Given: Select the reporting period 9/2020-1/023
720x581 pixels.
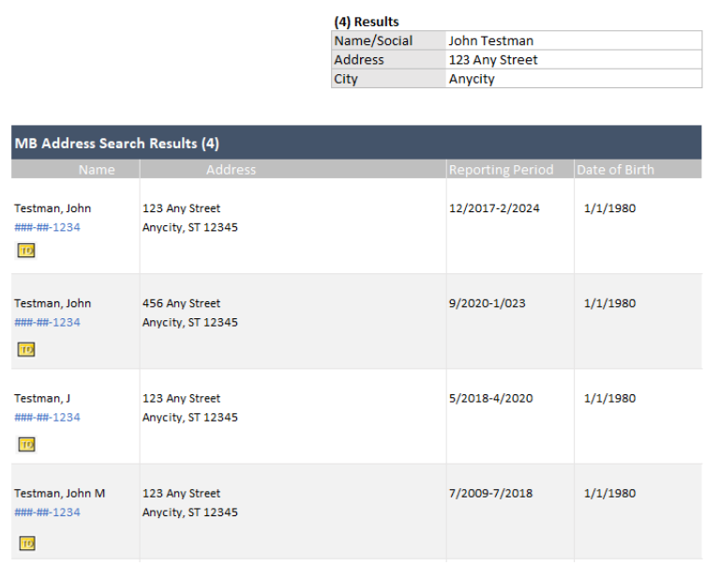Looking at the screenshot, I should 487,303.
